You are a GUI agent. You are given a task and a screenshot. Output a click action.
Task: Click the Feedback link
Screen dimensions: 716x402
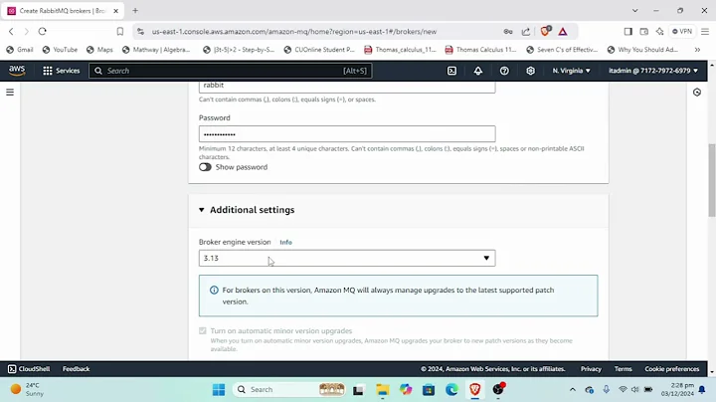pyautogui.click(x=77, y=369)
